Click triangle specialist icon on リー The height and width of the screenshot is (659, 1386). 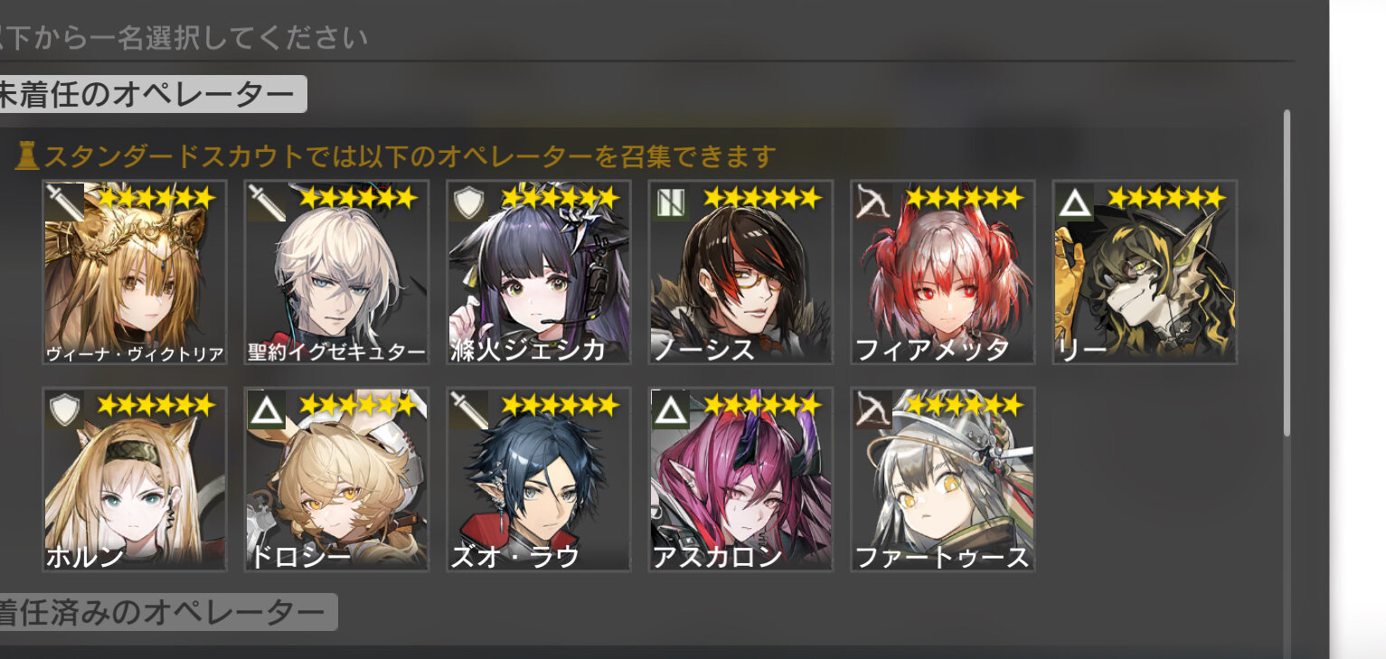(1075, 202)
